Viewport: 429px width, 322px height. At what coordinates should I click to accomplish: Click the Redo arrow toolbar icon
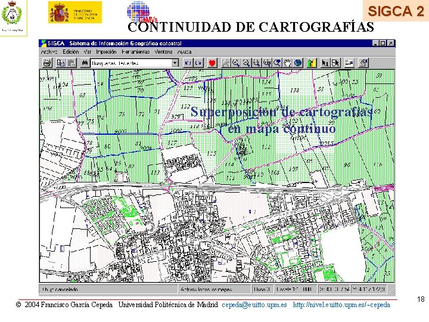tap(198, 63)
